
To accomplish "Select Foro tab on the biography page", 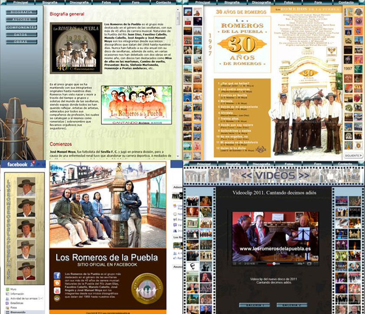I will 136,2.
